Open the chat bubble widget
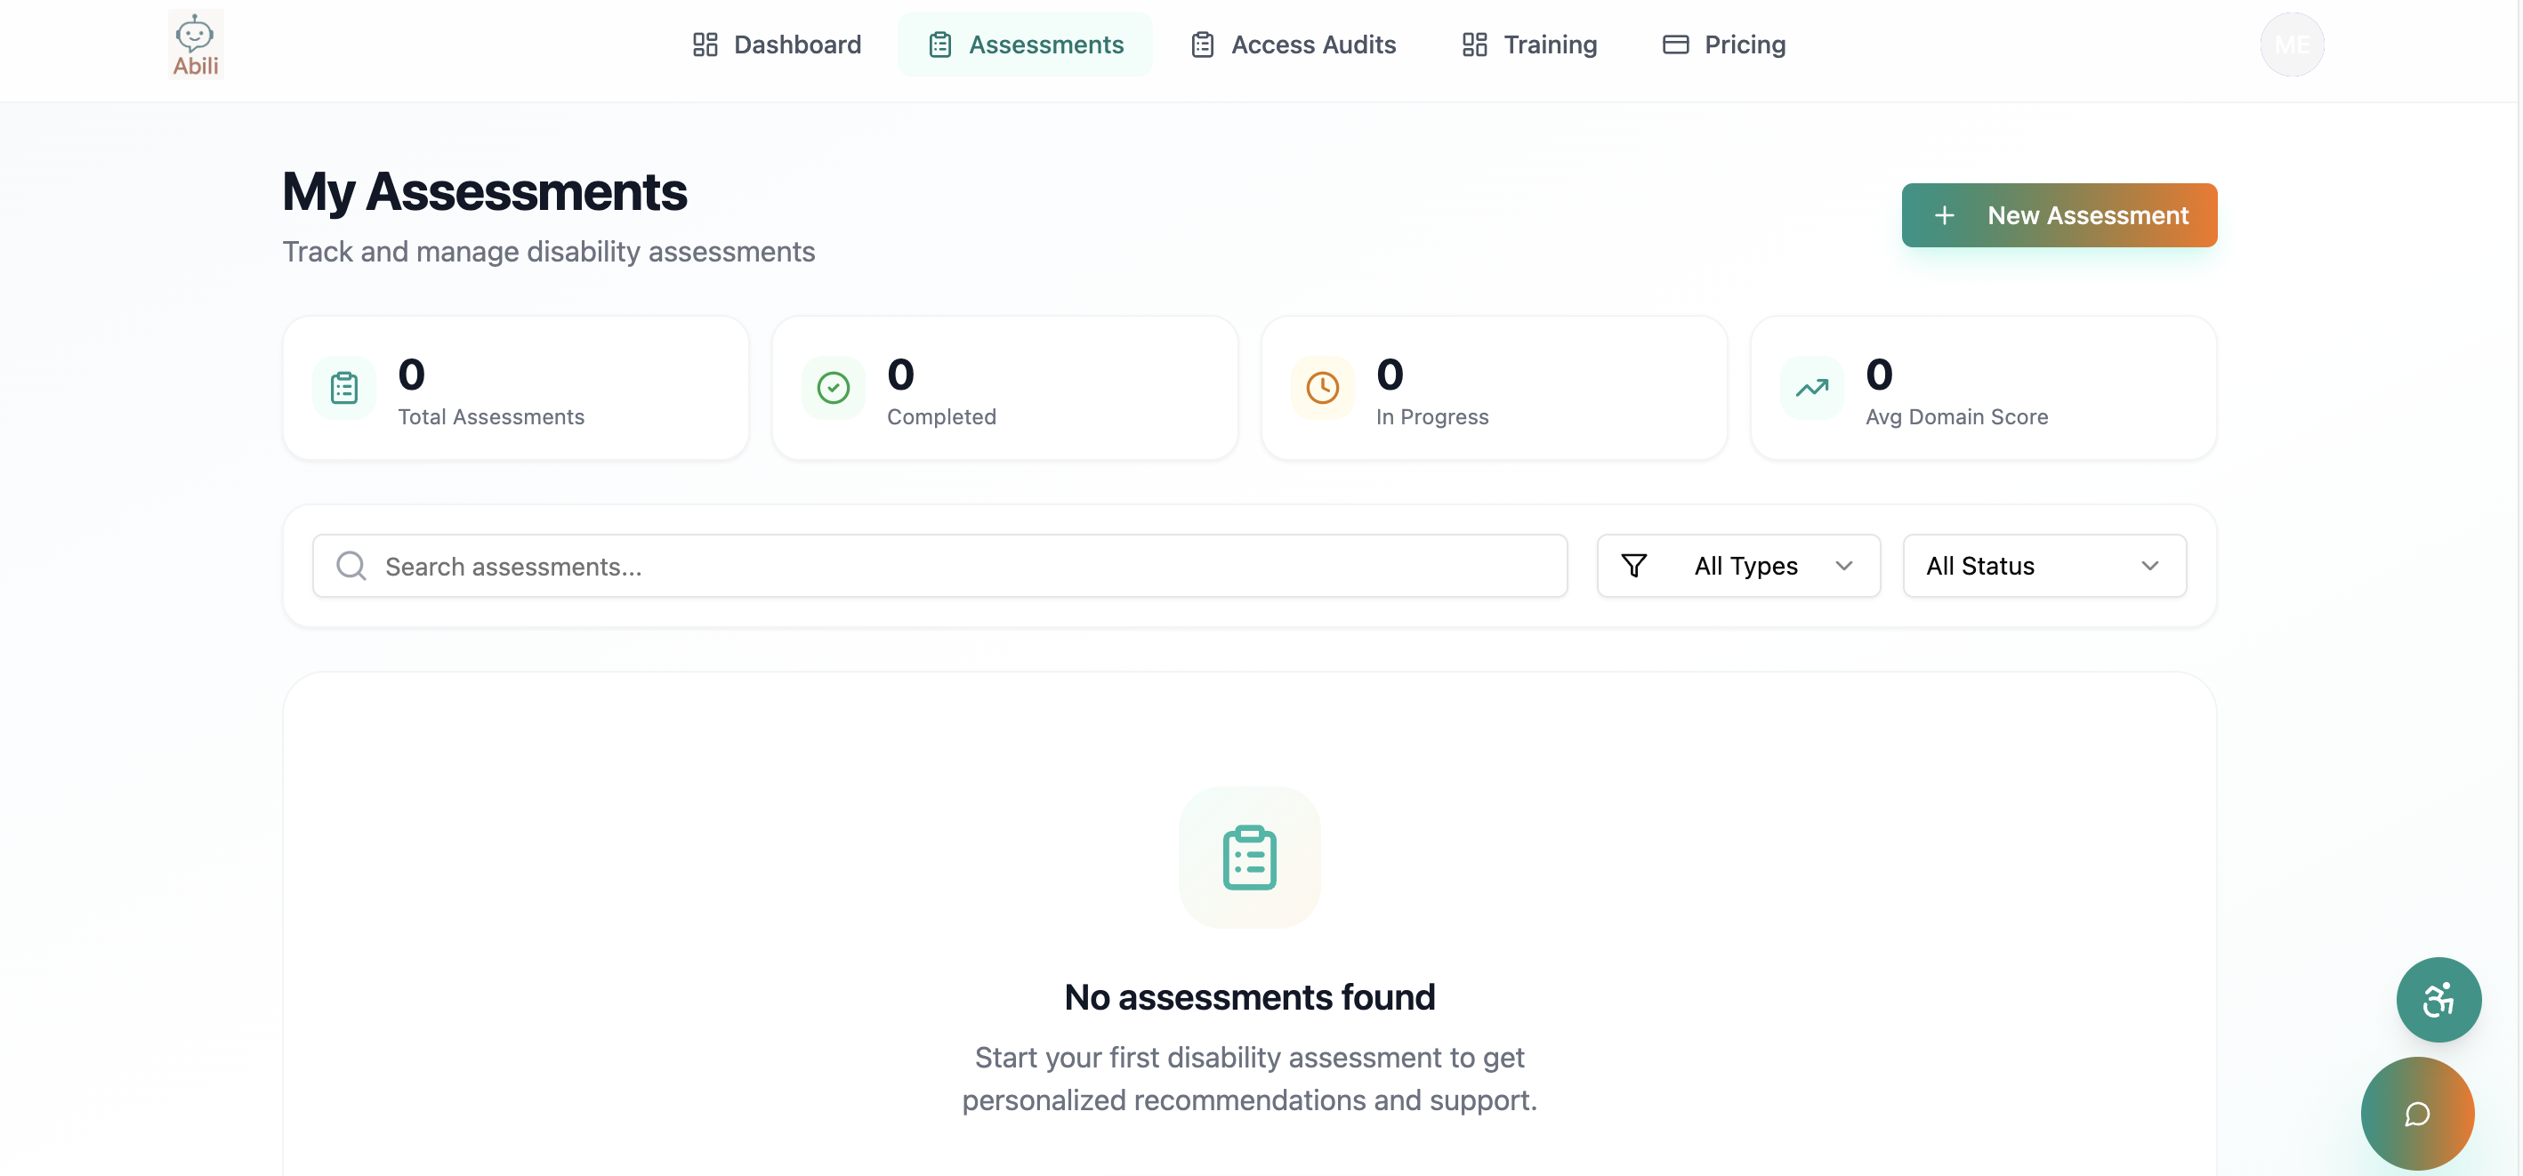This screenshot has width=2523, height=1176. point(2417,1115)
